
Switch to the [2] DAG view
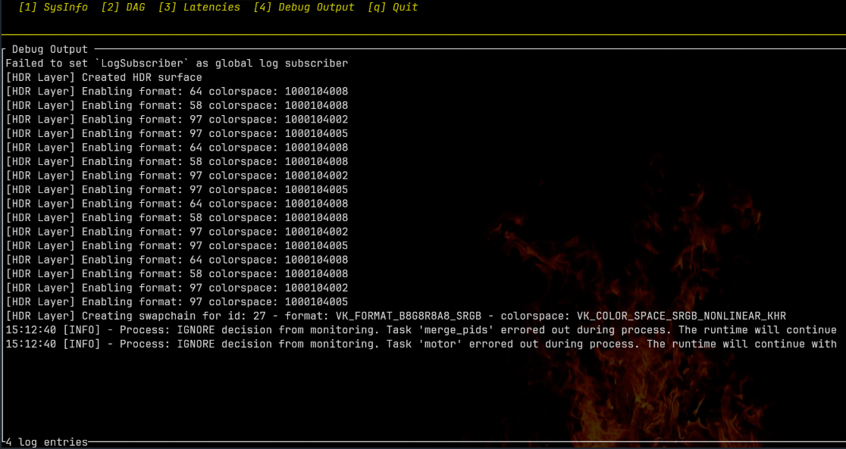pyautogui.click(x=123, y=8)
